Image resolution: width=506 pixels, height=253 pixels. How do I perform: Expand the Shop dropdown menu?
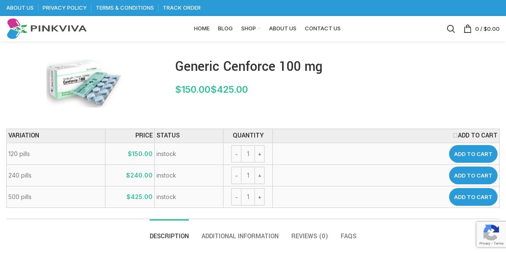pos(250,29)
